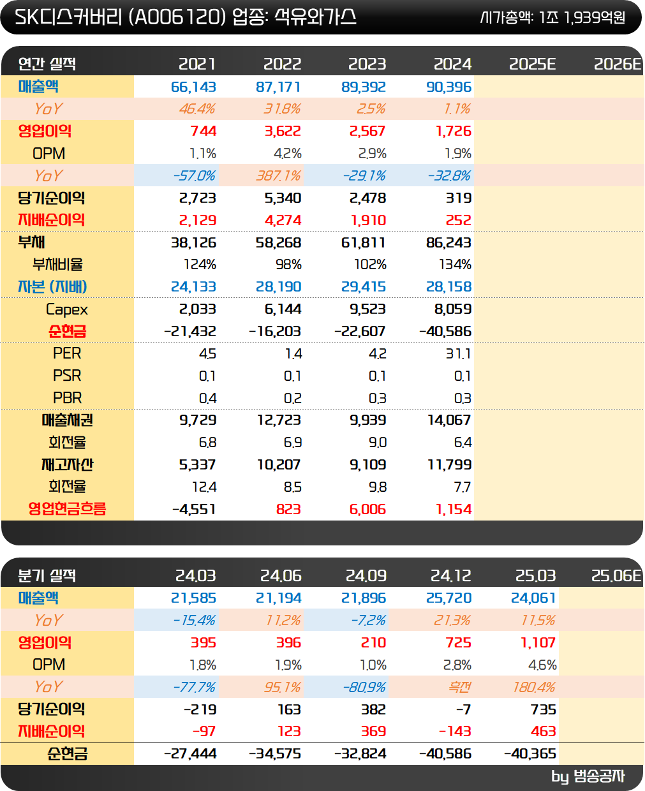
Task: Click the 재고자산 row label
Action: coord(67,464)
